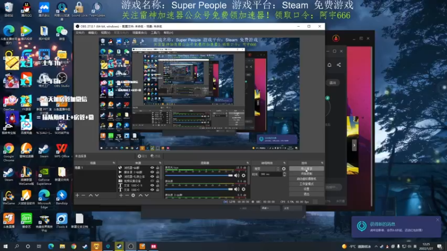
Task: Click notification bell in the window behind OBS
Action: pyautogui.click(x=329, y=65)
